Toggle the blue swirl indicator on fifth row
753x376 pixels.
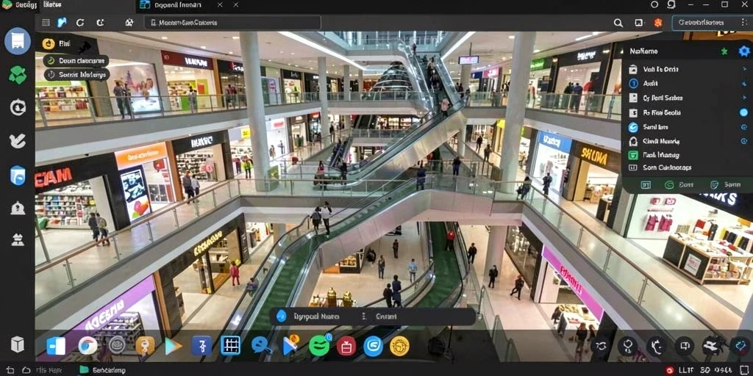744,127
